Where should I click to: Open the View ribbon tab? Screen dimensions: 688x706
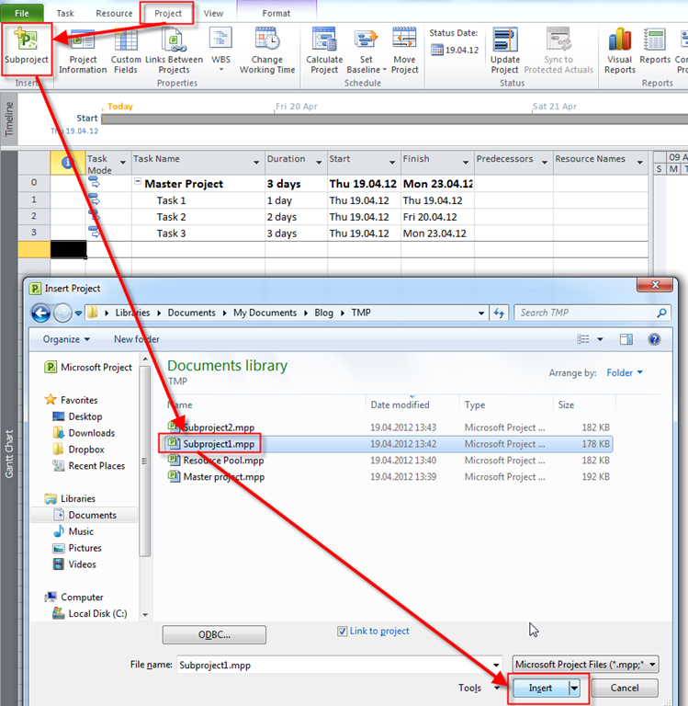click(x=213, y=14)
